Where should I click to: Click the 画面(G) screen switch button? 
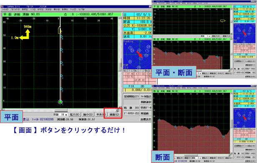114,114
